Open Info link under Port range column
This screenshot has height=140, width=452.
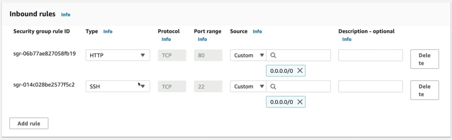click(x=202, y=39)
